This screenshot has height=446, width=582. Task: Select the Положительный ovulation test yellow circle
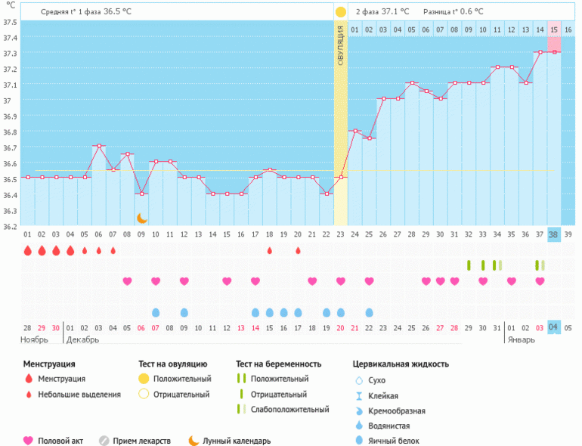(x=144, y=379)
